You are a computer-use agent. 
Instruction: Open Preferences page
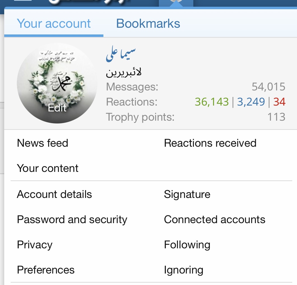(x=46, y=270)
